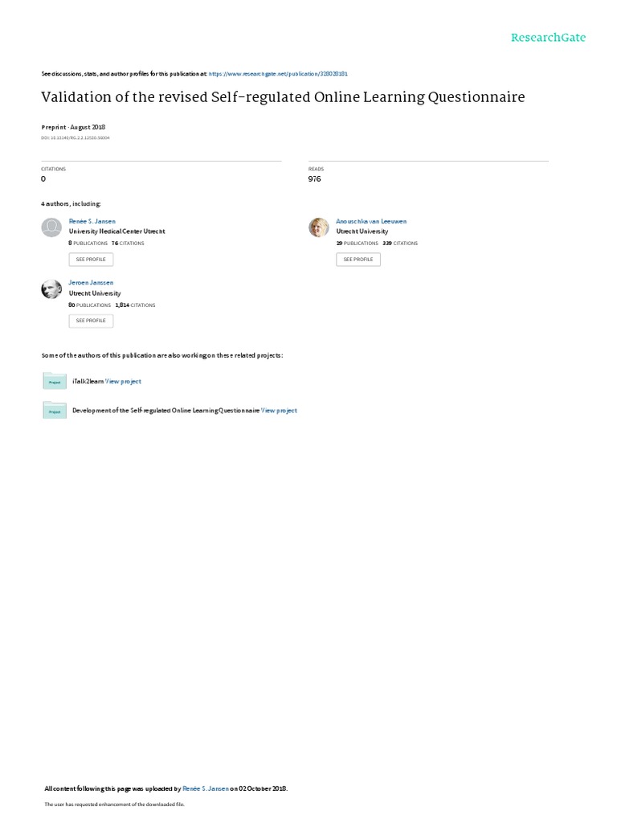Open View project link for iTalk2learn
This screenshot has height=823, width=617.
pos(123,382)
